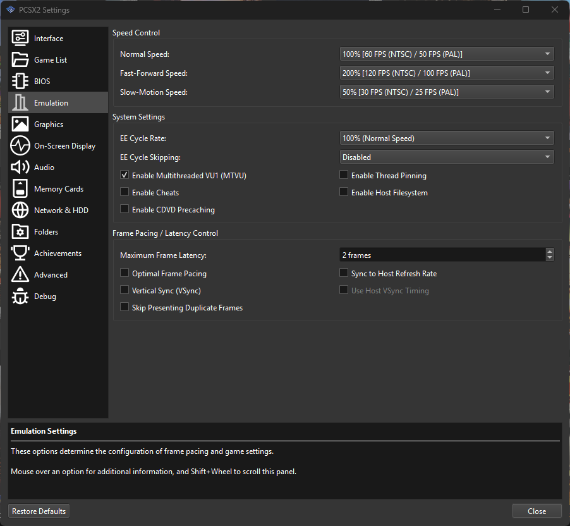Screen dimensions: 570x526
Task: Check Enable Host Filesystem
Action: 344,192
